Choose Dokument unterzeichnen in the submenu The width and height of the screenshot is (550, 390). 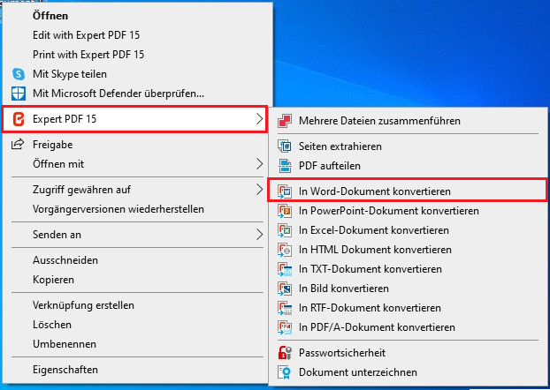click(358, 372)
